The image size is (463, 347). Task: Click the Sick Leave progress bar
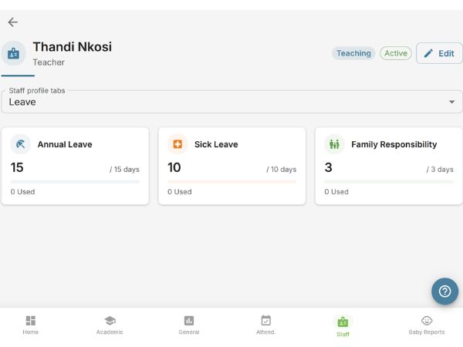coord(231,182)
